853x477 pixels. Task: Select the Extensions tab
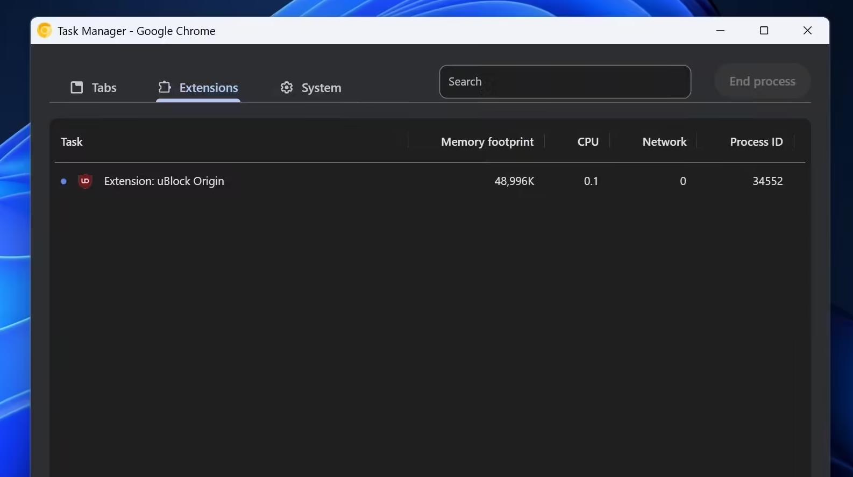coord(198,88)
